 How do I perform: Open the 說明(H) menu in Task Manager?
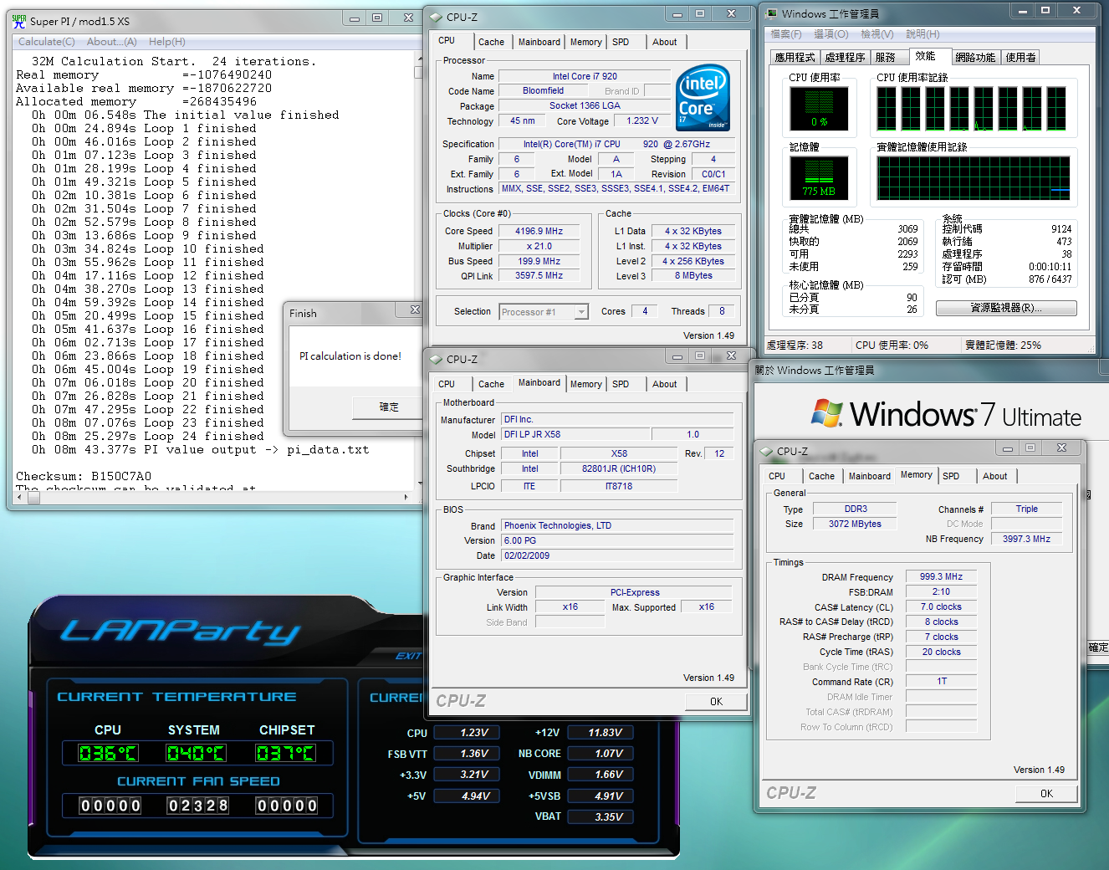coord(922,34)
